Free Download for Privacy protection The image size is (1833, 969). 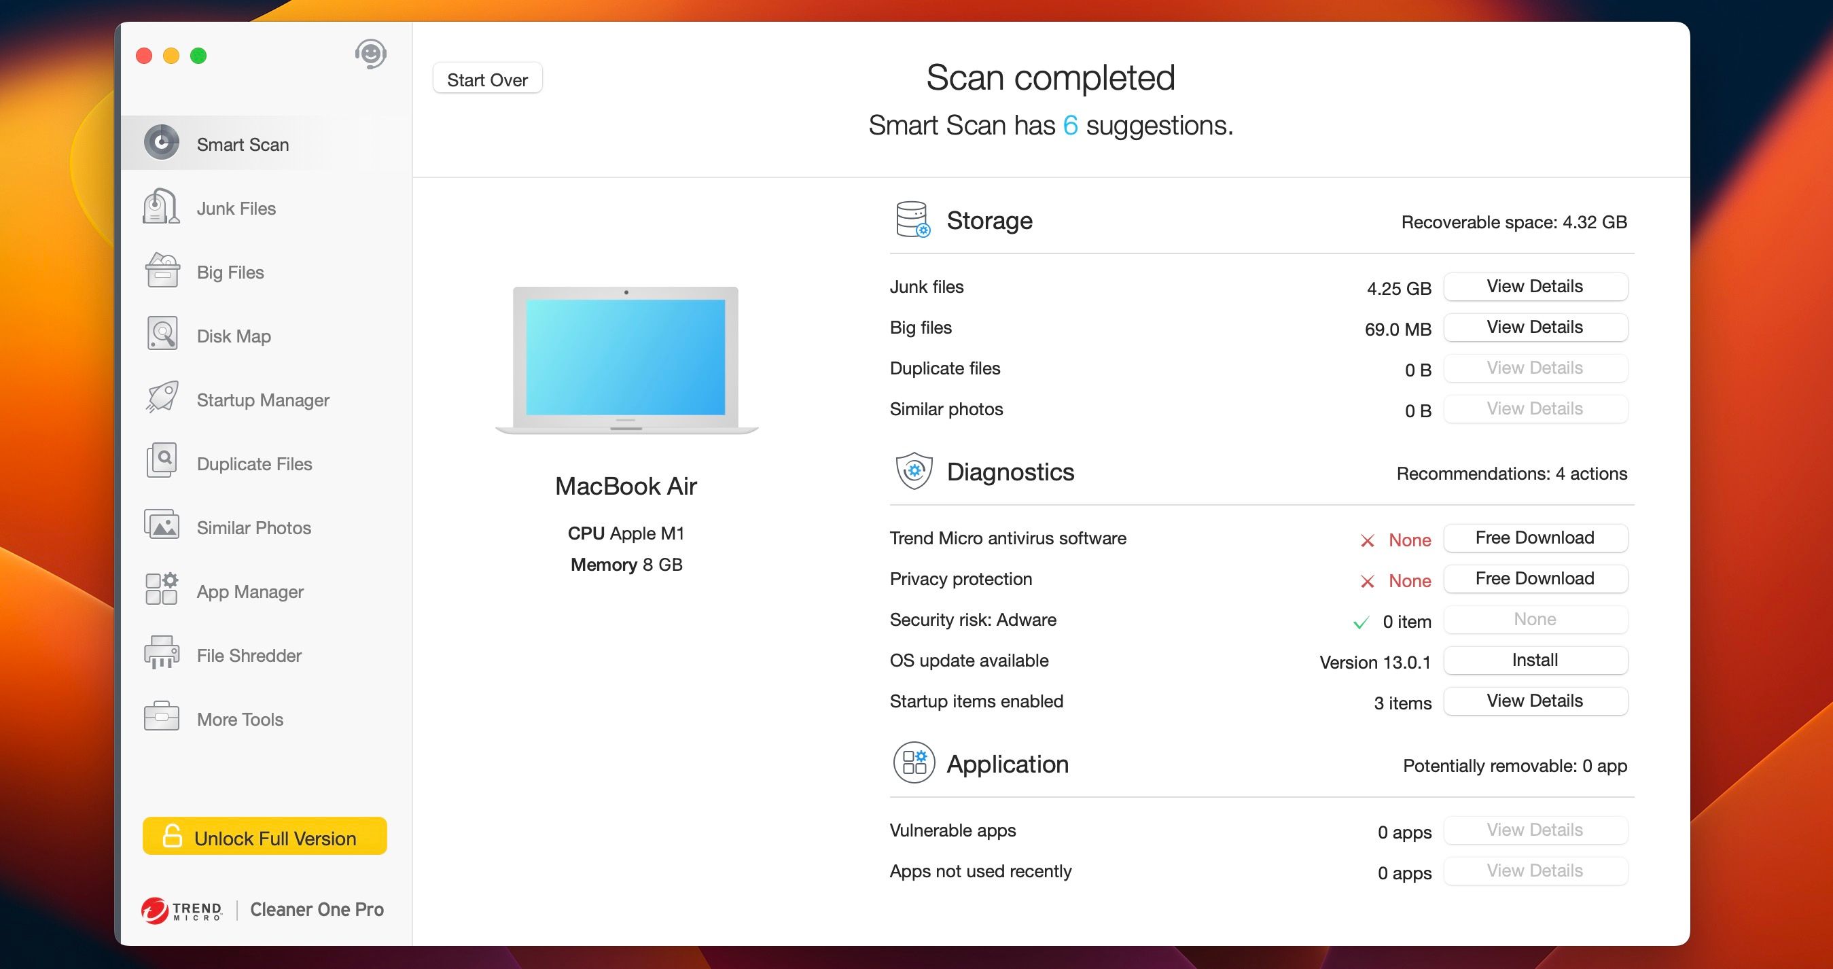click(1534, 578)
